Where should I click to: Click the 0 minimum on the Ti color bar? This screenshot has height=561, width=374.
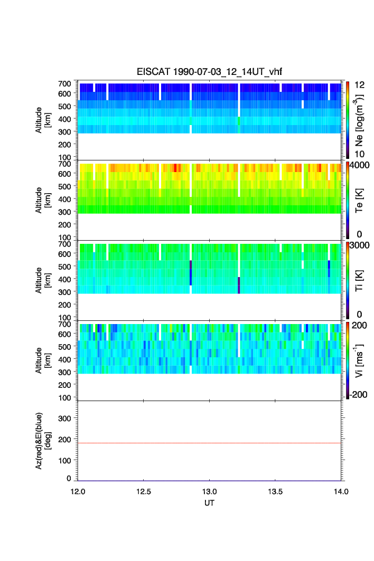tap(359, 315)
